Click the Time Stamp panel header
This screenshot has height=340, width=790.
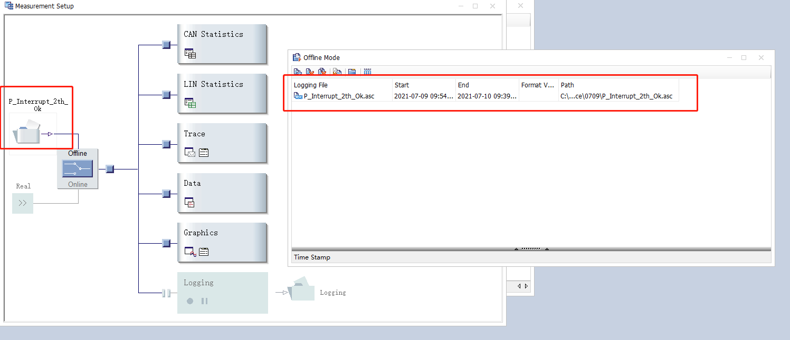(531, 257)
